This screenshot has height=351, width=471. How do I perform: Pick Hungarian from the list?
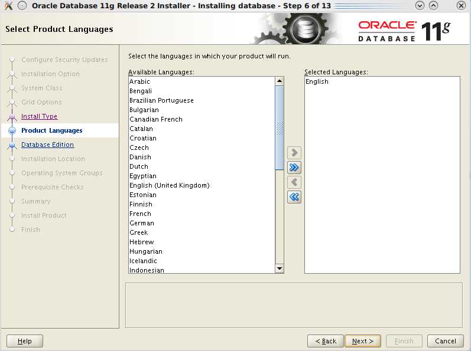(x=202, y=251)
